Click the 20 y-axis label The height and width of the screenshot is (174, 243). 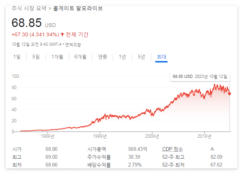tap(14, 121)
